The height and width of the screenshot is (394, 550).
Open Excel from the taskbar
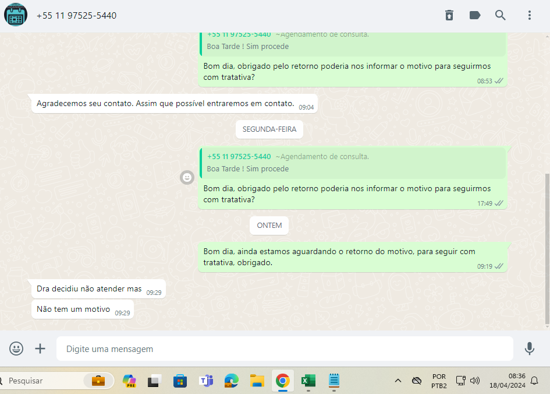coord(308,381)
